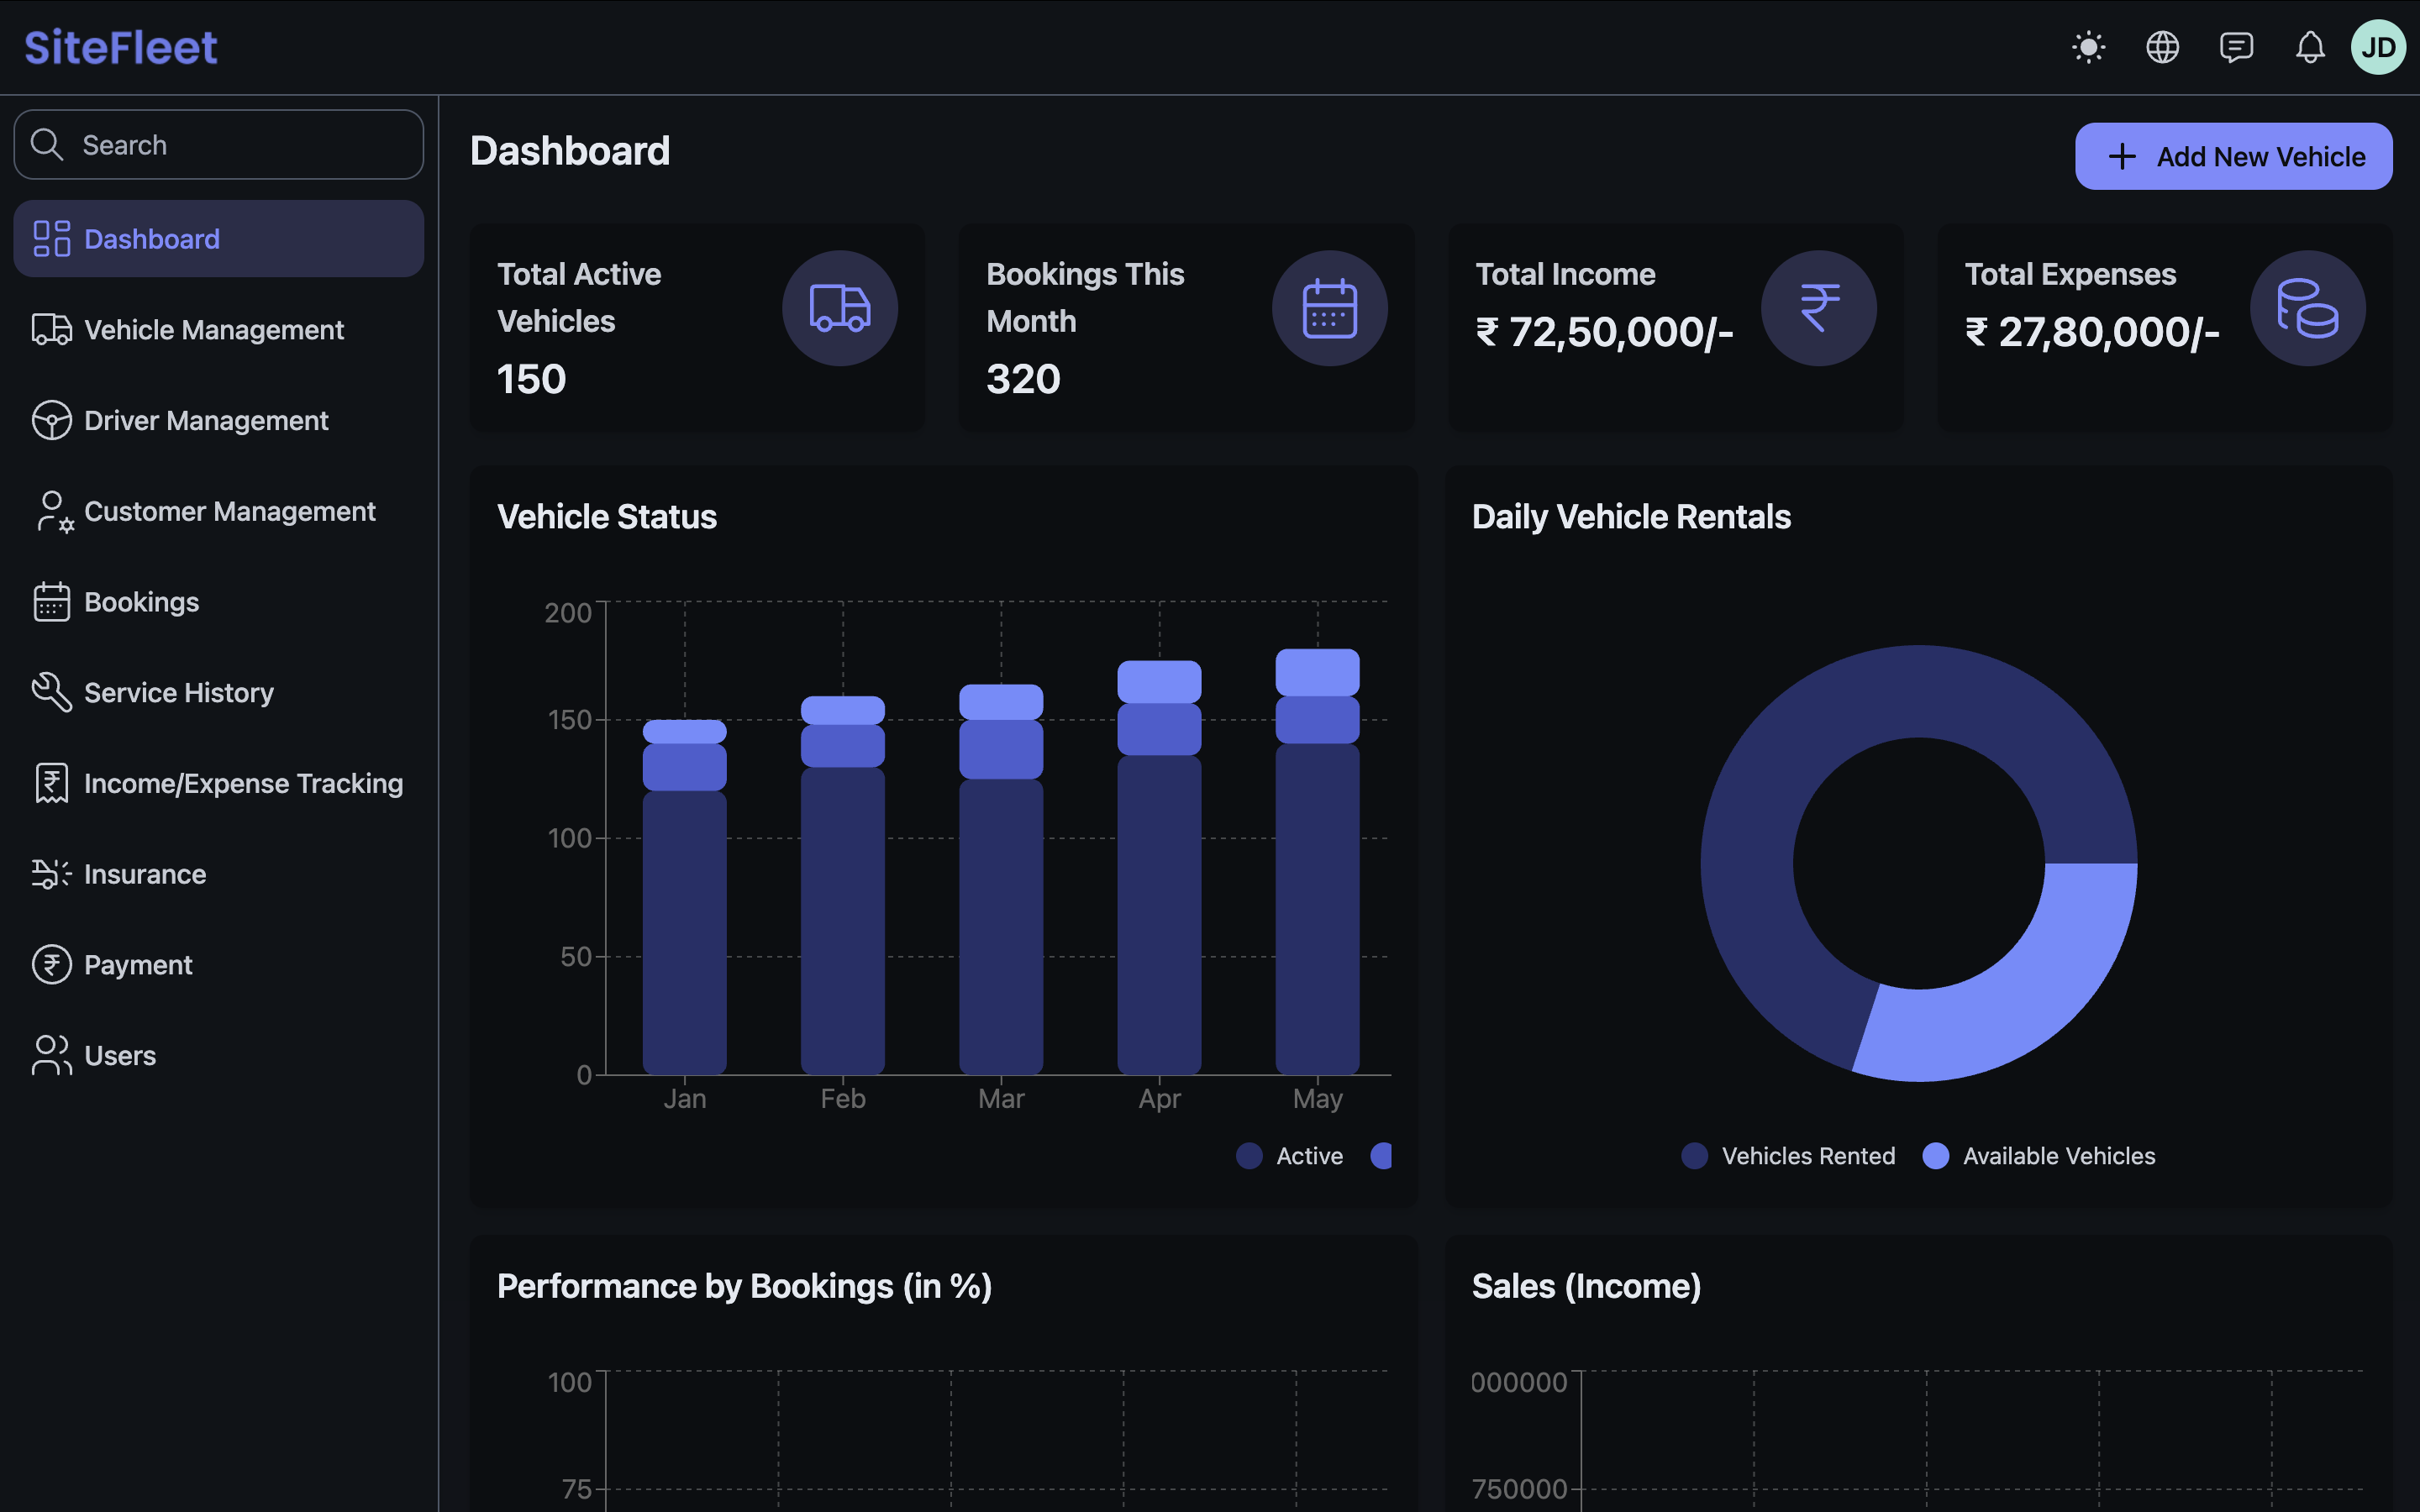Click the coins icon on Total Expenses
This screenshot has width=2420, height=1512.
[2307, 308]
